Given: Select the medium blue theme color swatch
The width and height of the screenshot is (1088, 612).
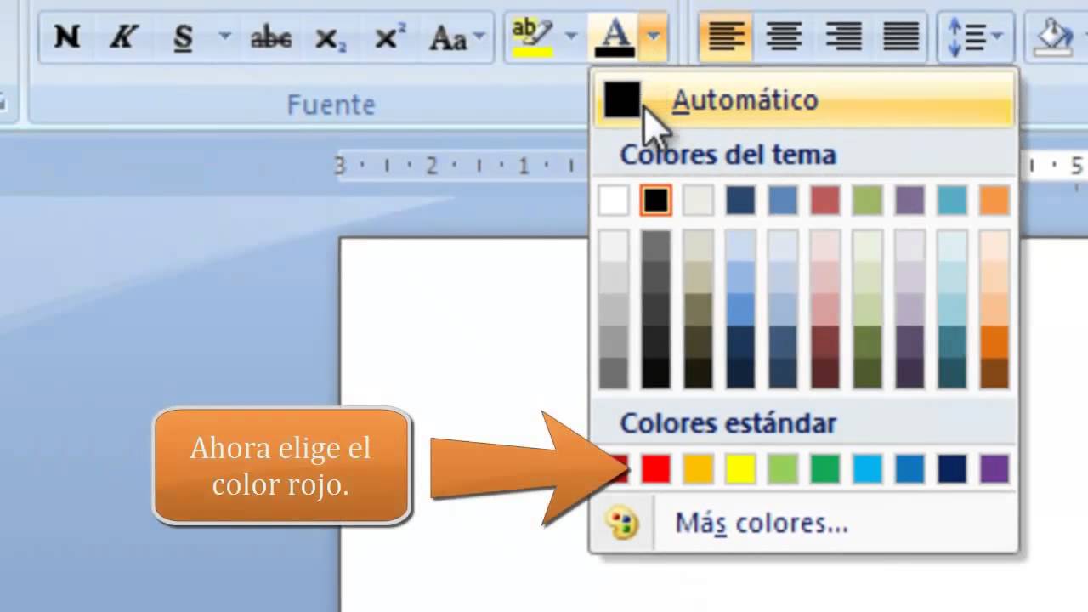Looking at the screenshot, I should coord(783,201).
